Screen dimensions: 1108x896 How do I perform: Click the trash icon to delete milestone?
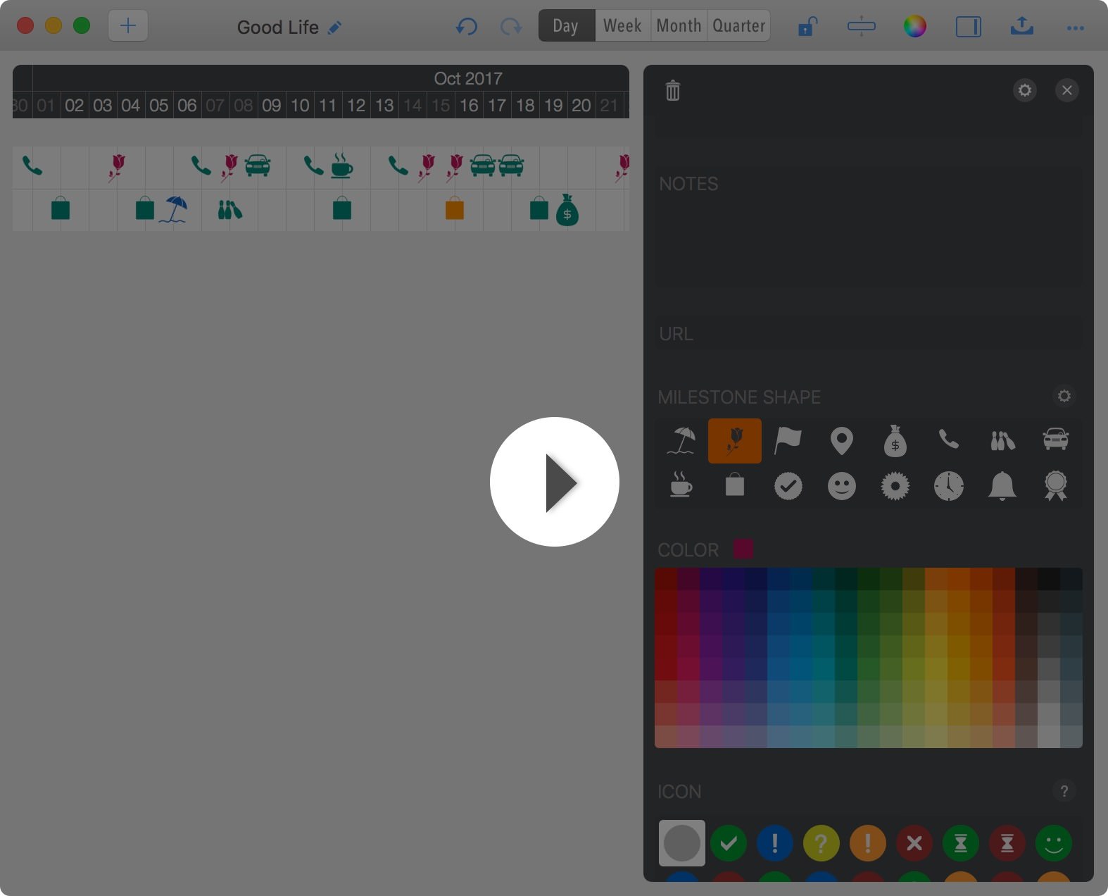pyautogui.click(x=673, y=90)
